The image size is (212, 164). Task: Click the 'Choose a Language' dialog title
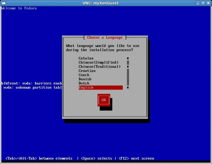(x=105, y=38)
